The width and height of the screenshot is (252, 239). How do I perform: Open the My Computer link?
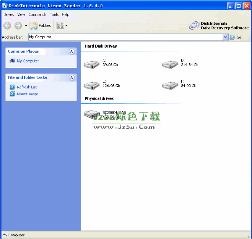tap(28, 61)
